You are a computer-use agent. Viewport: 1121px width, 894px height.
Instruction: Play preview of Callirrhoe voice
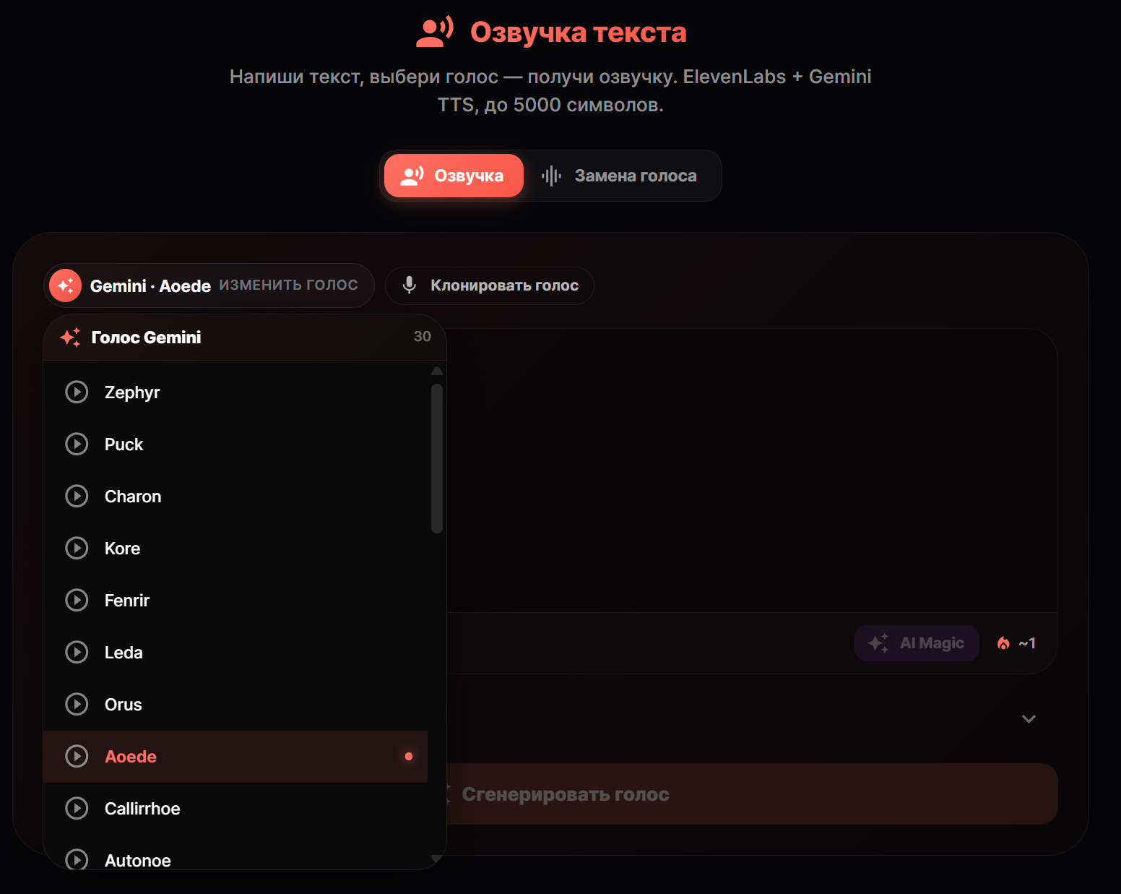tap(77, 808)
